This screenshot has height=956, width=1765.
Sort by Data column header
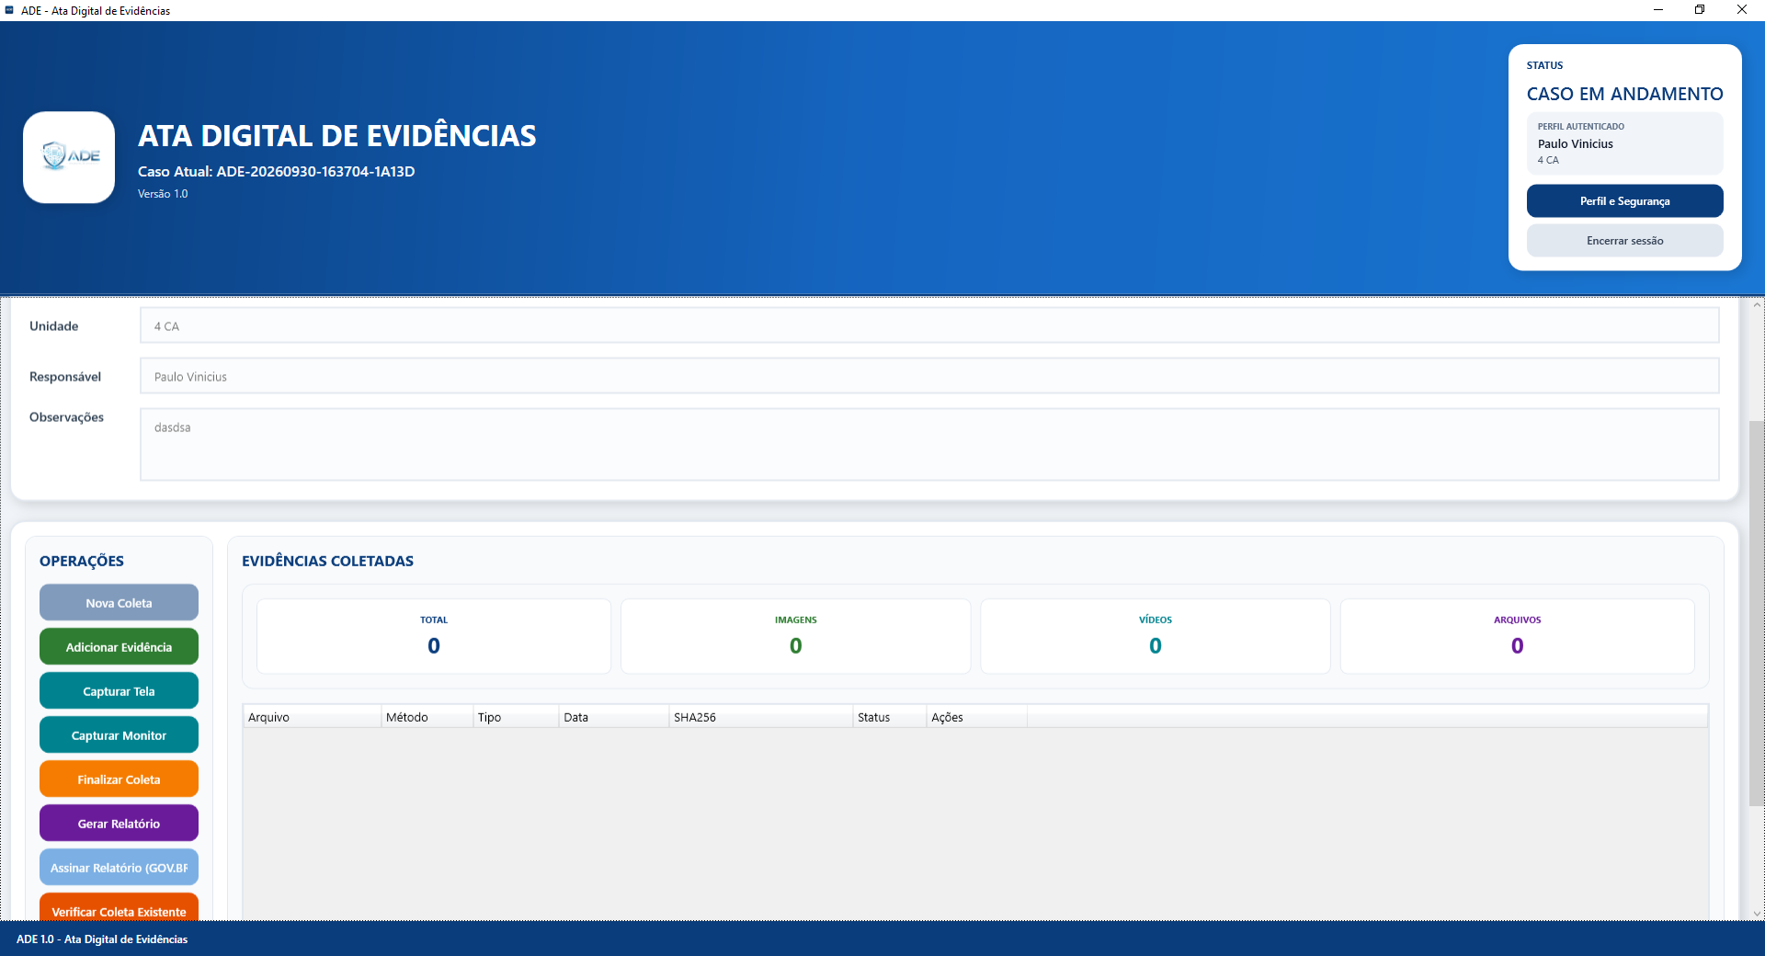click(614, 717)
